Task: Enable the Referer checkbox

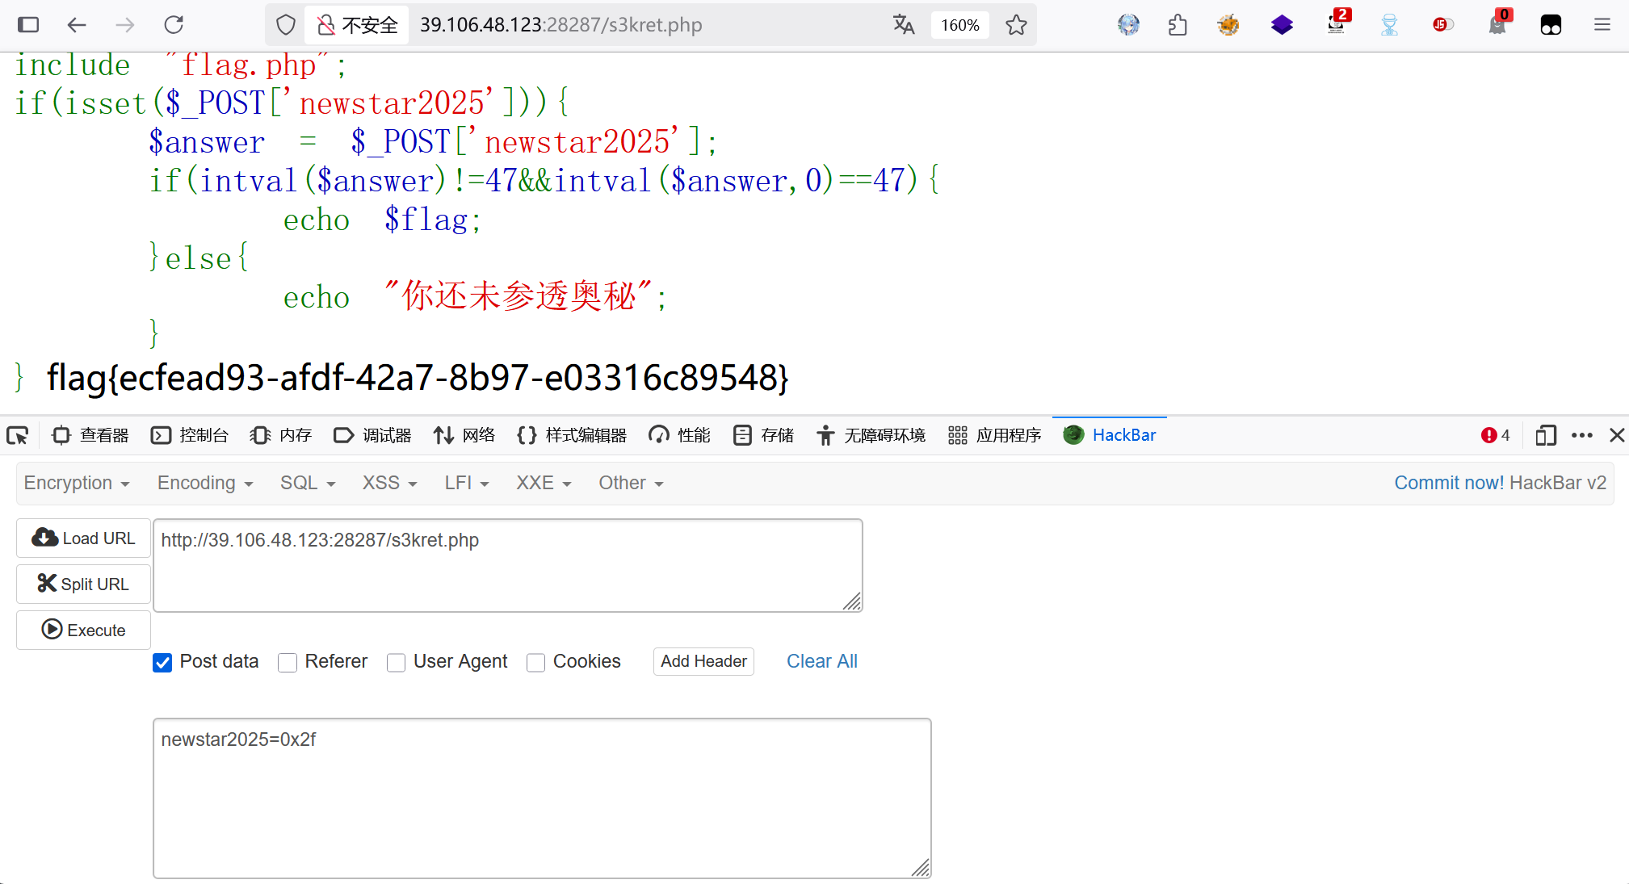Action: 288,663
